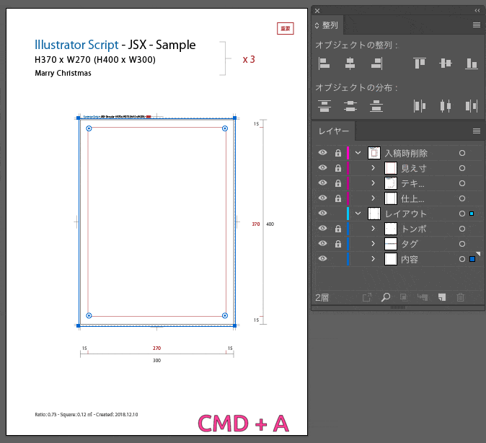
Task: Collapse the 入稿時削除 layer
Action: click(358, 153)
